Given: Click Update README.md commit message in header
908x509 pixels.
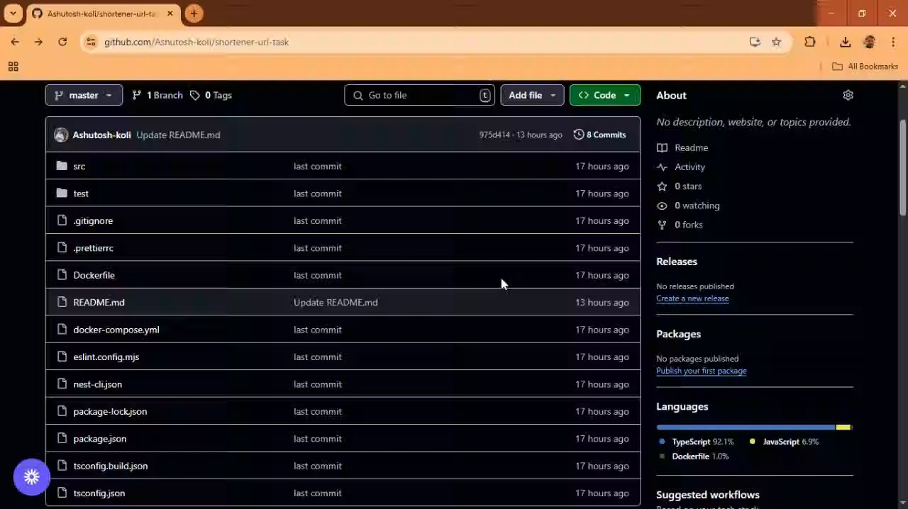Looking at the screenshot, I should pos(178,135).
